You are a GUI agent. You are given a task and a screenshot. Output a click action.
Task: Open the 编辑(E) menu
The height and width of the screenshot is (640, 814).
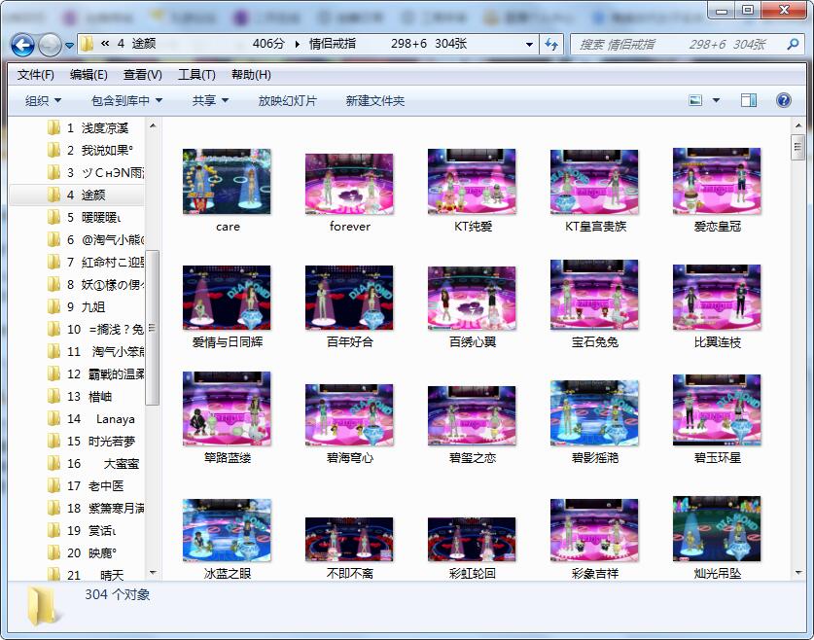88,75
